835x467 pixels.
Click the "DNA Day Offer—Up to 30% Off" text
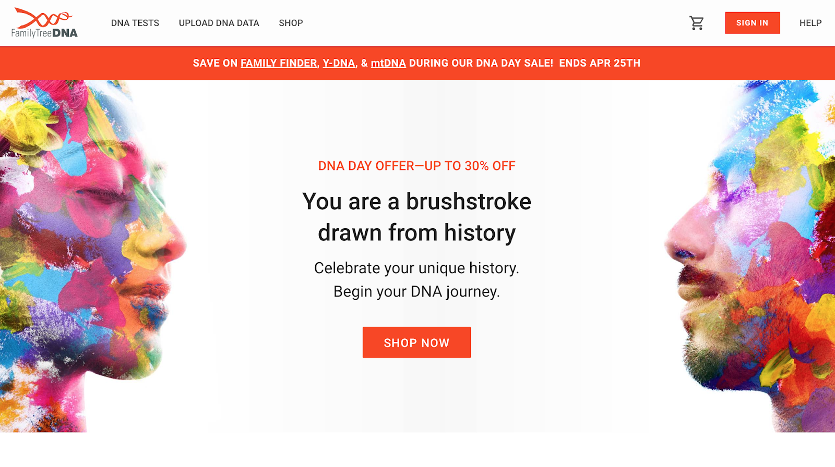[416, 166]
